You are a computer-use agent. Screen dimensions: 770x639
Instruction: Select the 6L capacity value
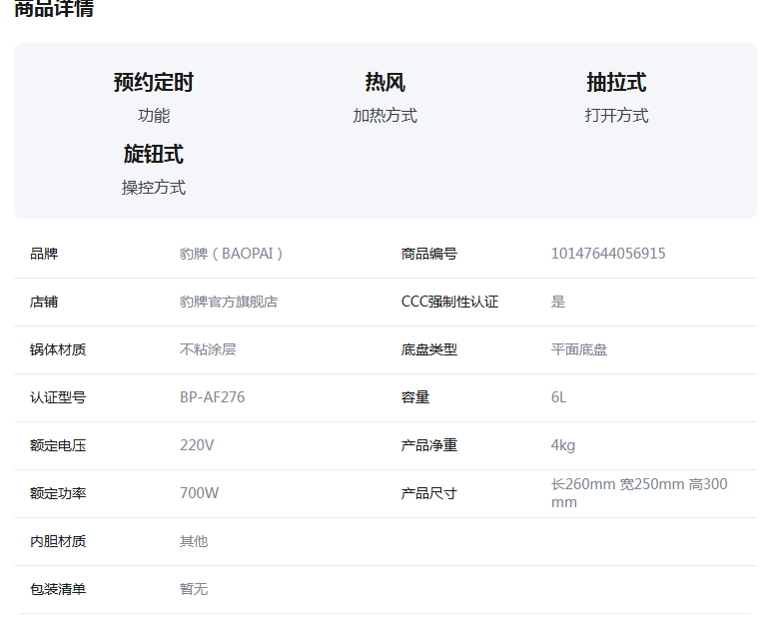[x=559, y=397]
